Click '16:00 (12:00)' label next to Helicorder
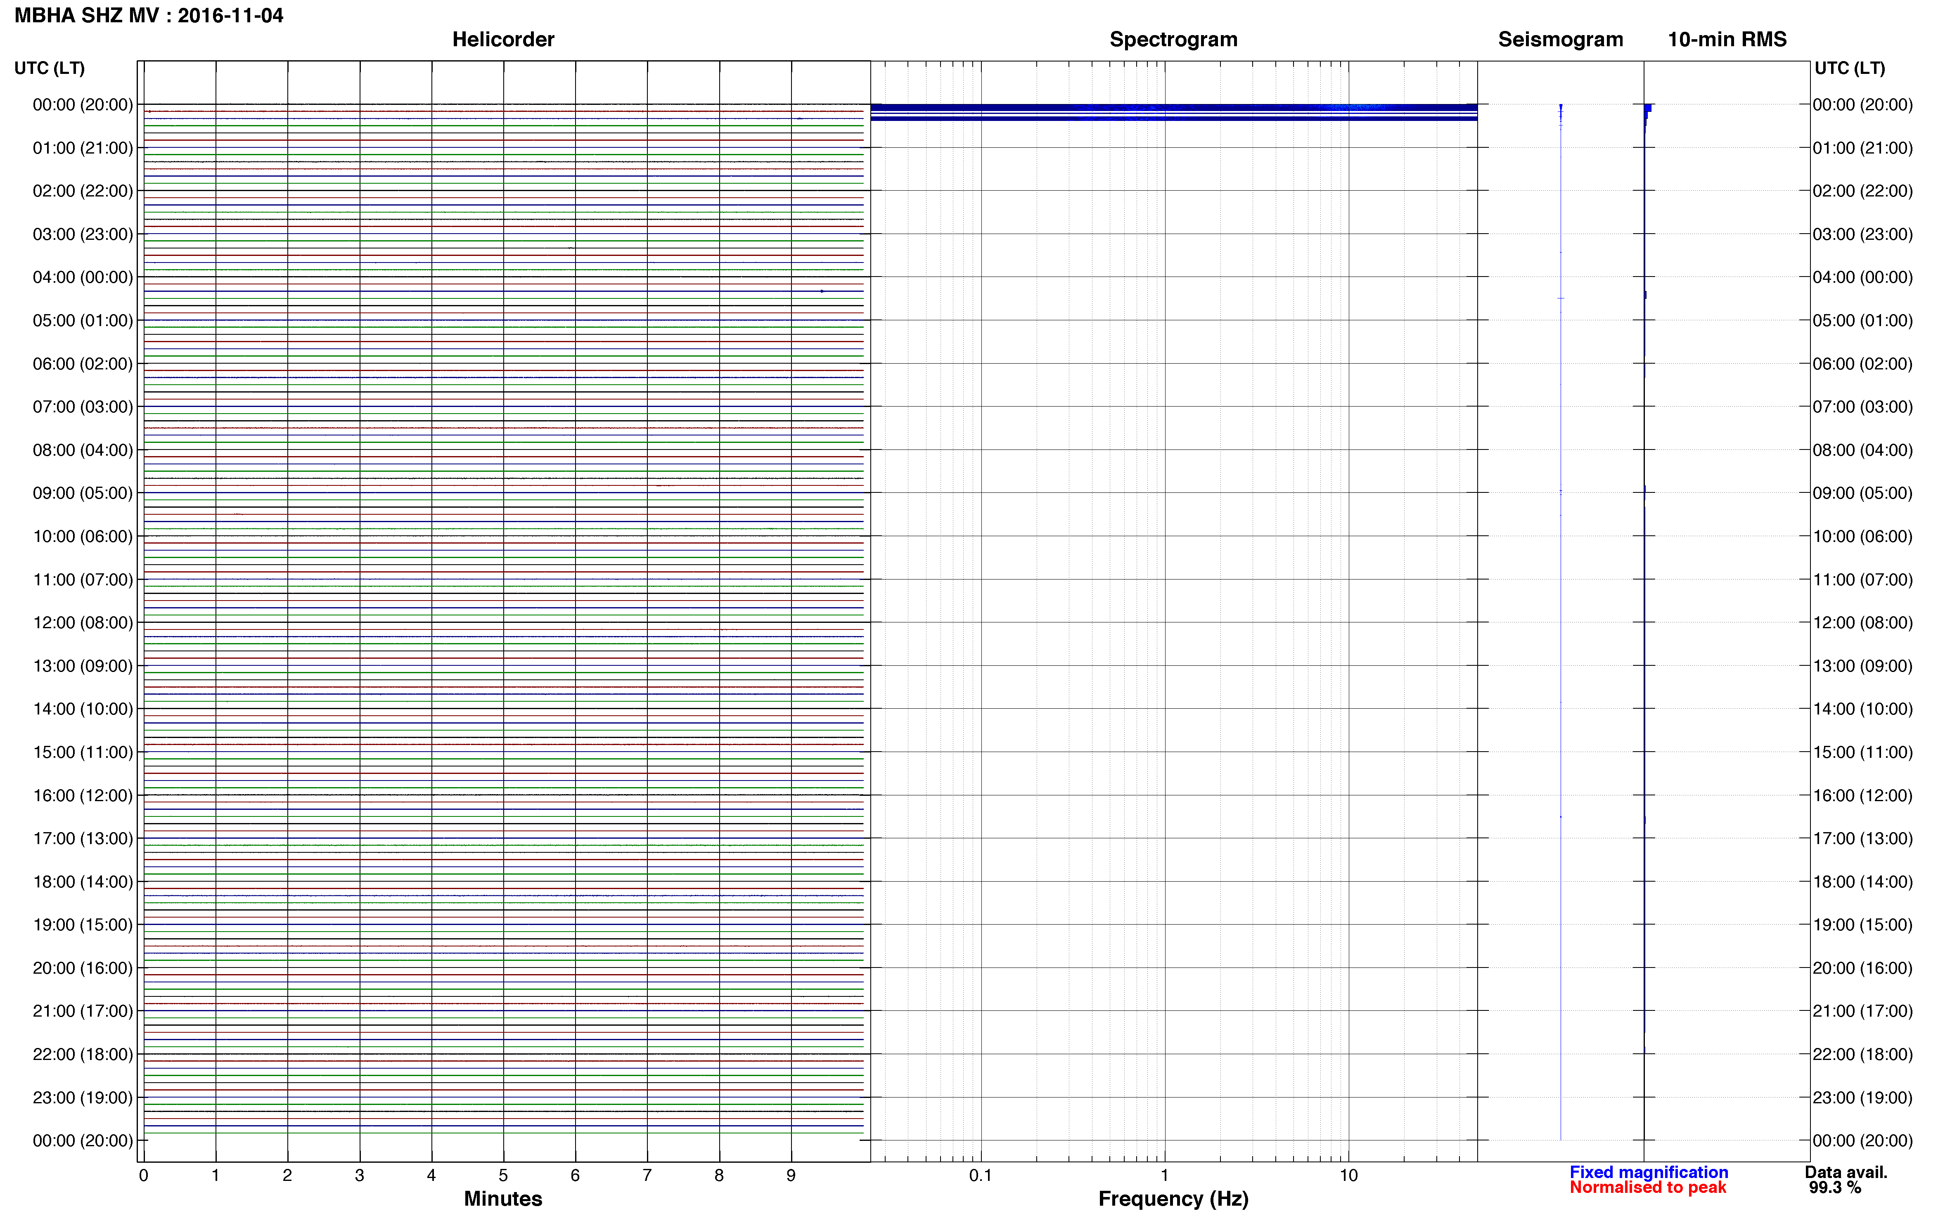 pos(83,796)
